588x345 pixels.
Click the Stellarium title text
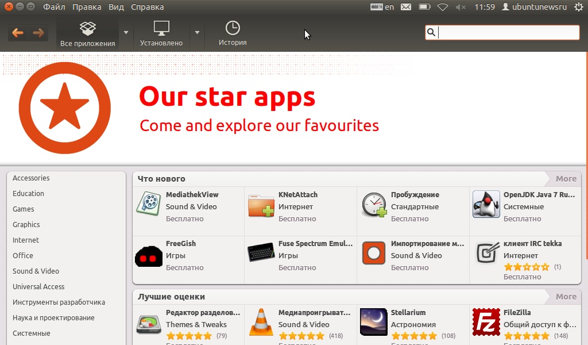pyautogui.click(x=408, y=312)
